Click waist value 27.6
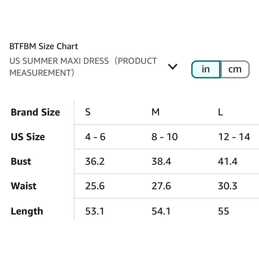Viewport: 259px width, 259px height. point(161,186)
